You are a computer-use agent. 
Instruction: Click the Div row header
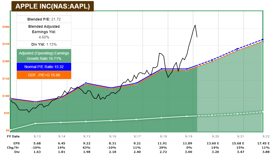coord(17,152)
